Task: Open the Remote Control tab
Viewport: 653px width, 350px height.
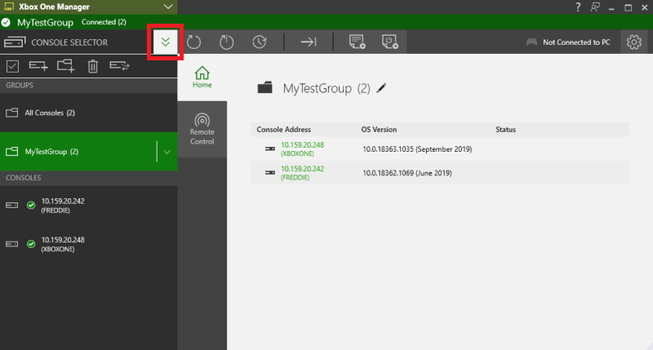Action: [202, 130]
